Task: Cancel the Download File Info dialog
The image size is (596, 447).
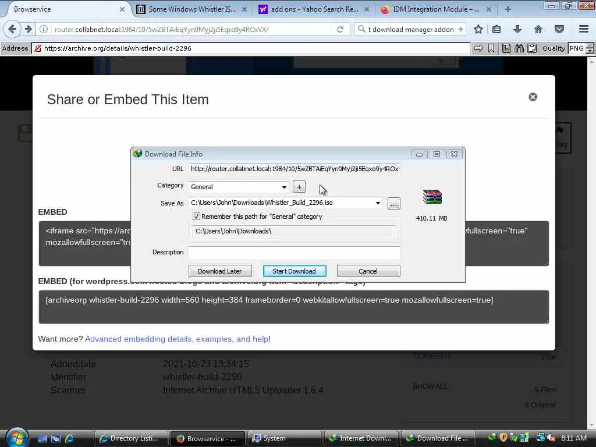Action: click(368, 271)
